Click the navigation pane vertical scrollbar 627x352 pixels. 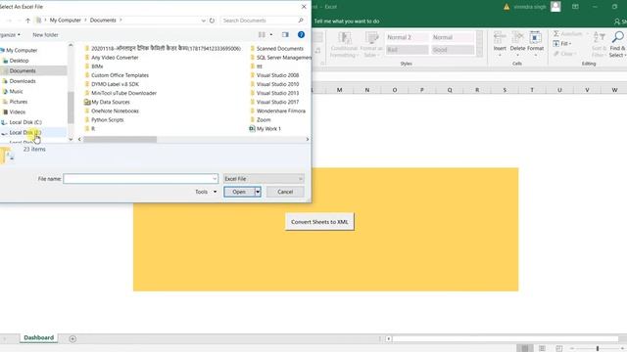click(x=71, y=108)
